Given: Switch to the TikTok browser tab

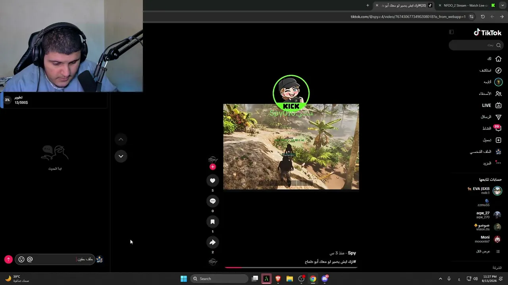Looking at the screenshot, I should click(x=403, y=6).
